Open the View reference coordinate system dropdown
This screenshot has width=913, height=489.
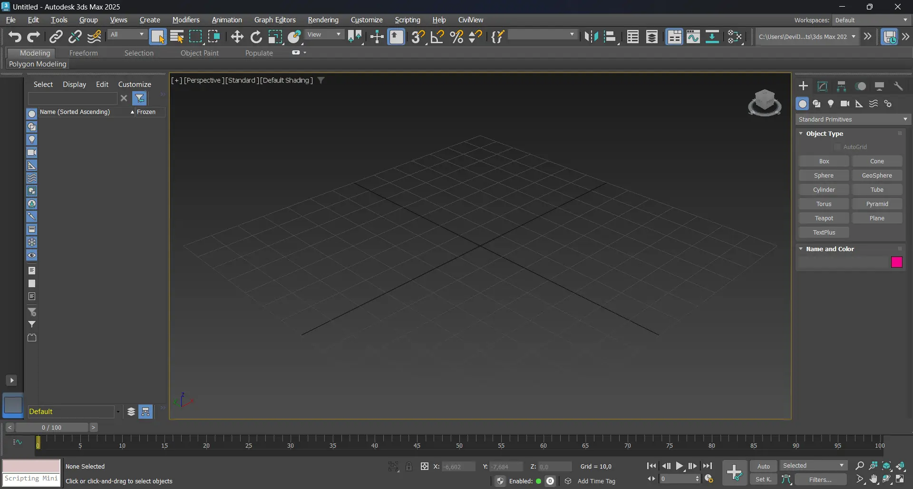[x=324, y=35]
